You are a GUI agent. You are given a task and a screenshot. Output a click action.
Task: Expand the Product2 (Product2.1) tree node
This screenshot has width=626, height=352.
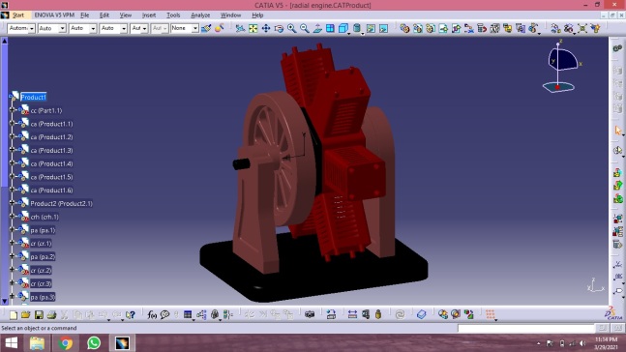(12, 203)
